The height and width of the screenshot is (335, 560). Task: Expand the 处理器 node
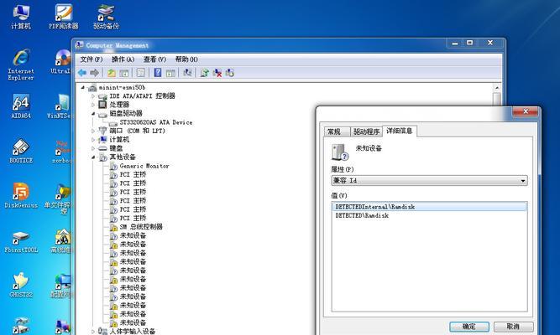93,105
